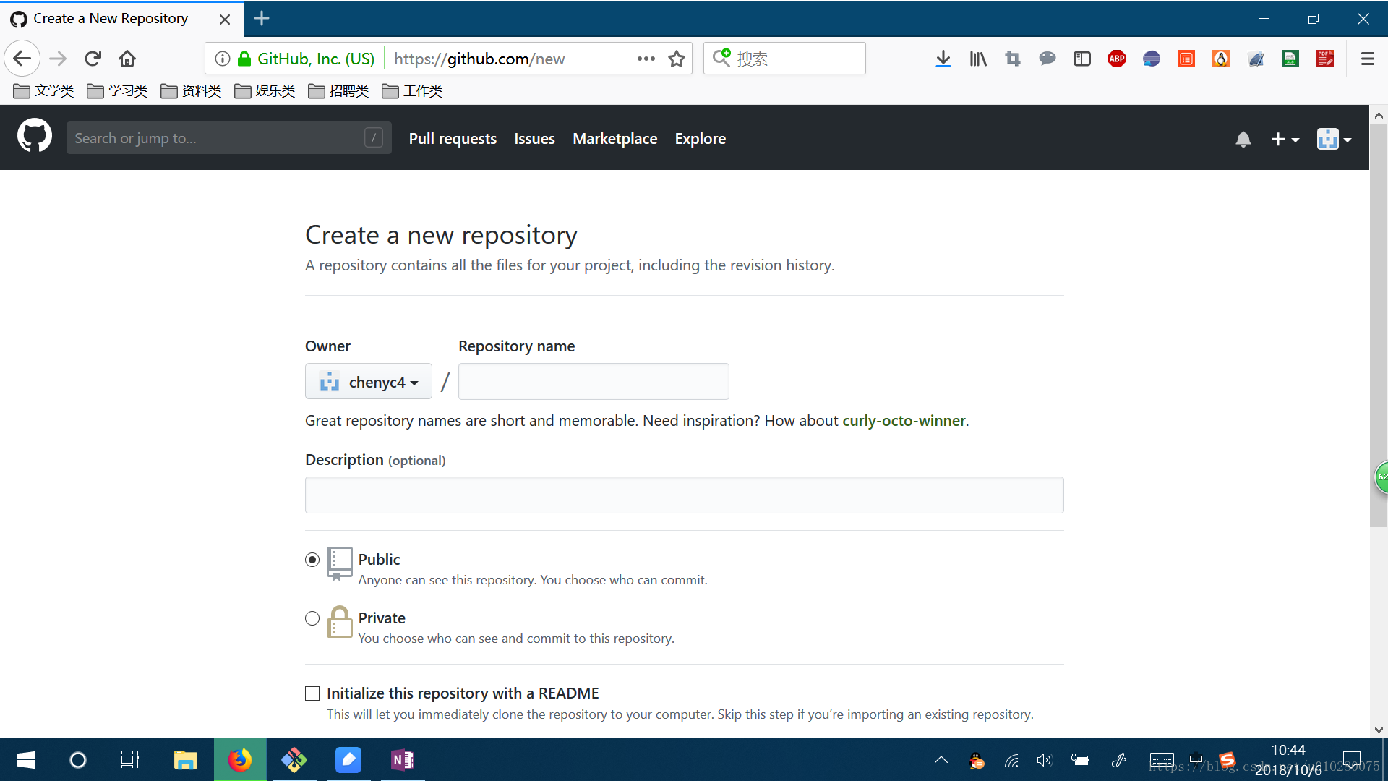Click the network wifi tray icon
This screenshot has height=781, width=1388.
[x=1011, y=760]
